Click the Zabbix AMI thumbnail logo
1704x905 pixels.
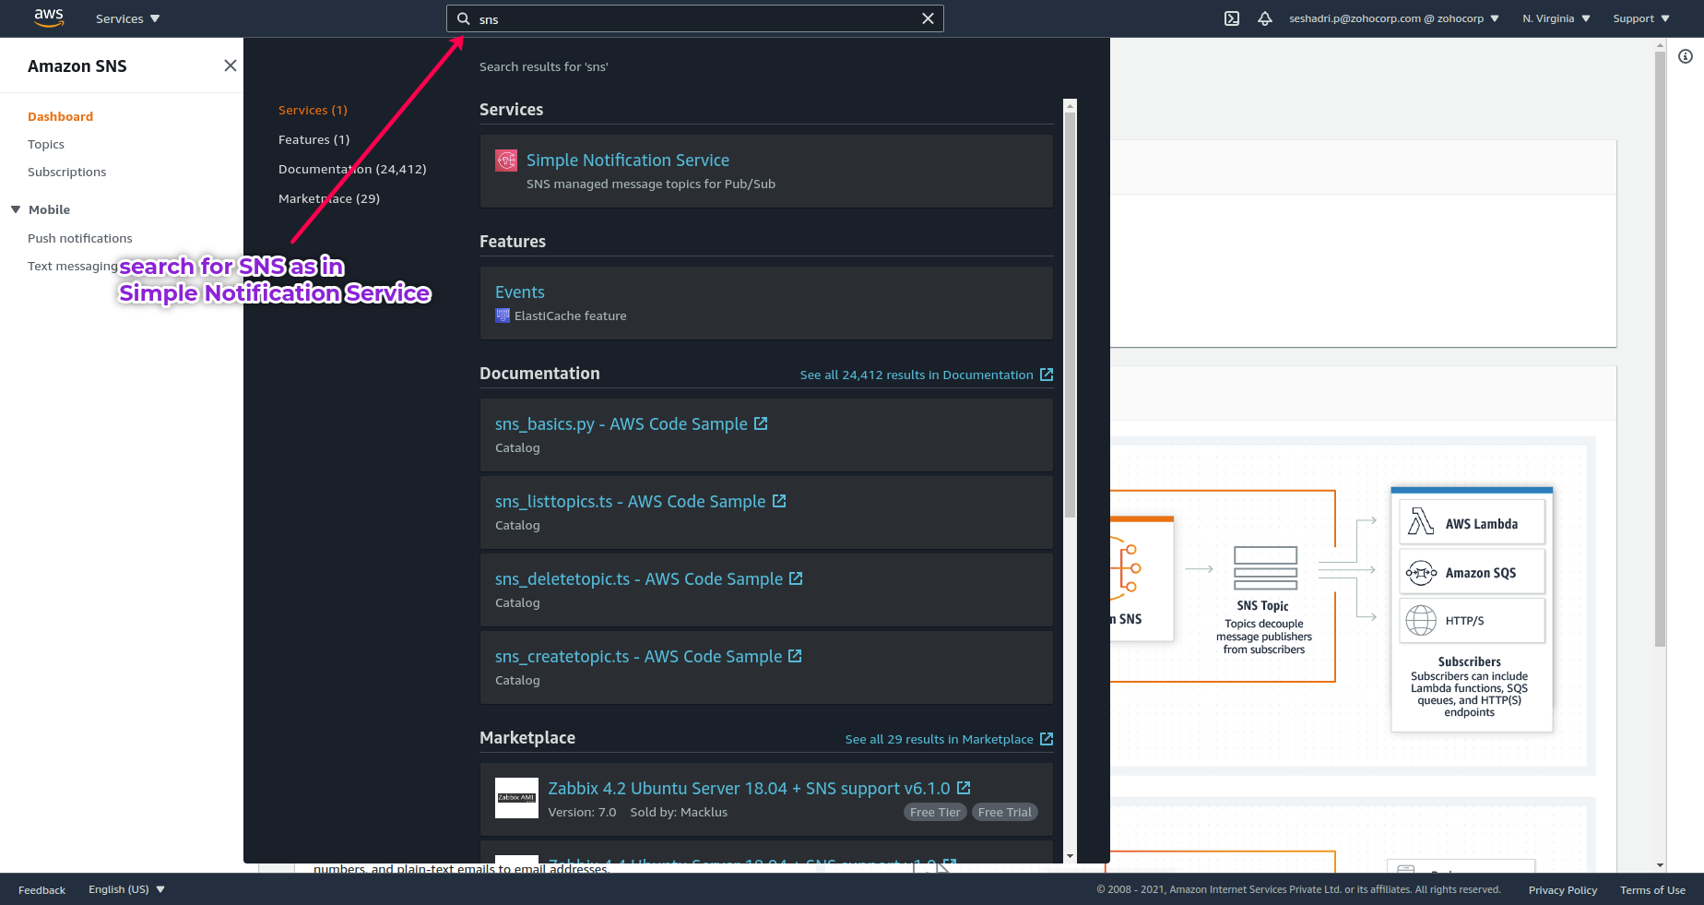pos(516,798)
